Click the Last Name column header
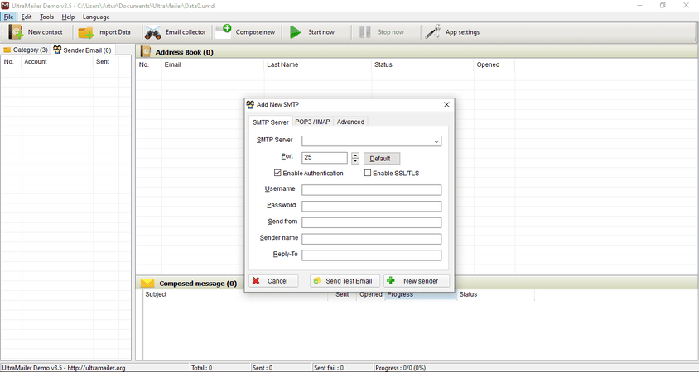Viewport: 699px width, 372px height. pos(318,64)
